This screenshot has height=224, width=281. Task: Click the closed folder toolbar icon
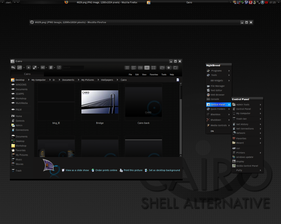pos(175,68)
